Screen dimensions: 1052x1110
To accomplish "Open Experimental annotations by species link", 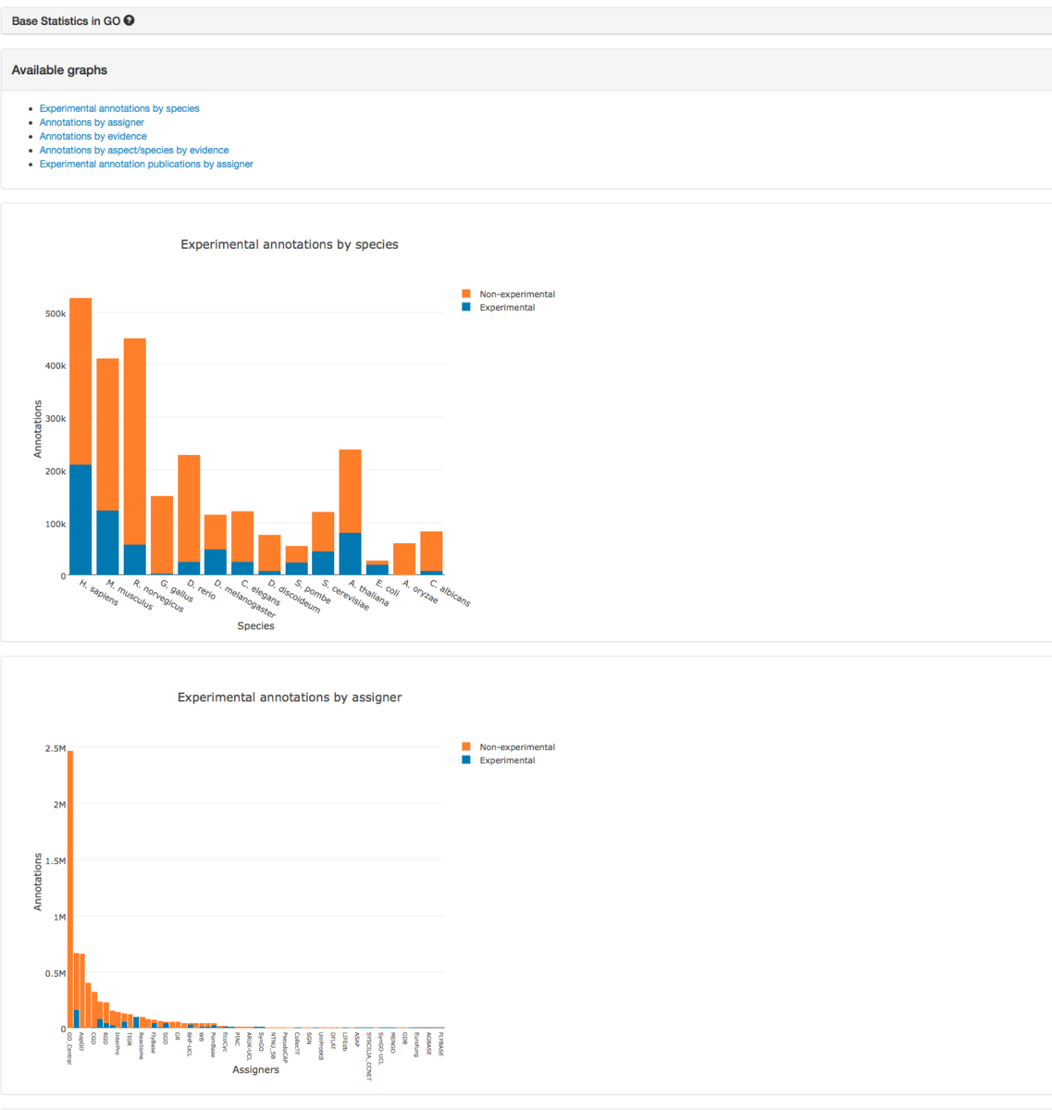I will [x=119, y=108].
